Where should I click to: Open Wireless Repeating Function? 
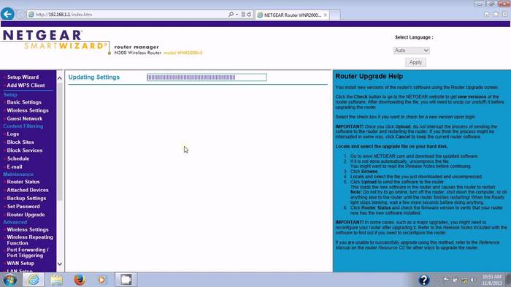(30, 240)
